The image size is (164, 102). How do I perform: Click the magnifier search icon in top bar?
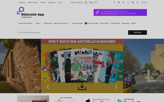click(137, 2)
